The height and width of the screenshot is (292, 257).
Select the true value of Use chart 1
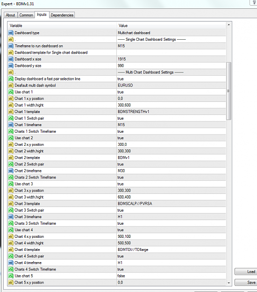121,92
